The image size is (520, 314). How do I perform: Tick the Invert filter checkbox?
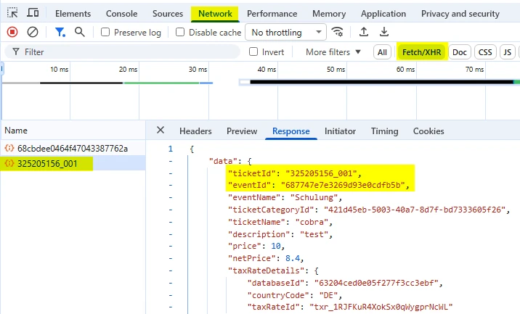tap(253, 52)
